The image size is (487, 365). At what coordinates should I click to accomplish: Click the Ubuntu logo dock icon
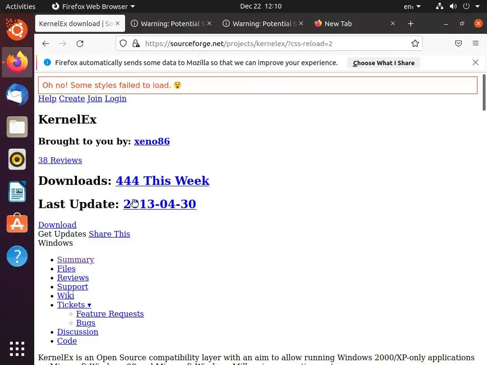pos(17,29)
